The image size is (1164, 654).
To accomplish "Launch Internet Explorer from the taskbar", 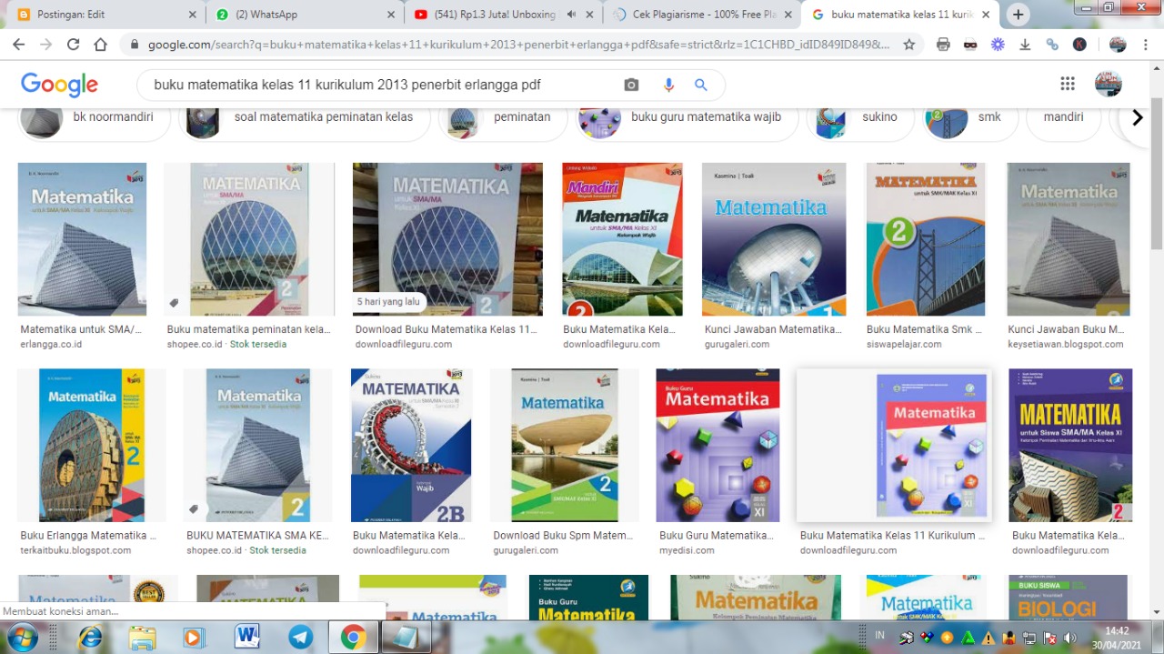I will pos(90,637).
